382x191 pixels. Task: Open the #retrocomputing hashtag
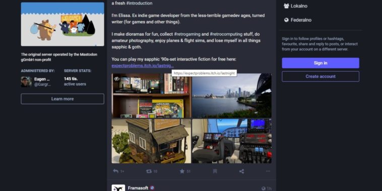coord(226,34)
